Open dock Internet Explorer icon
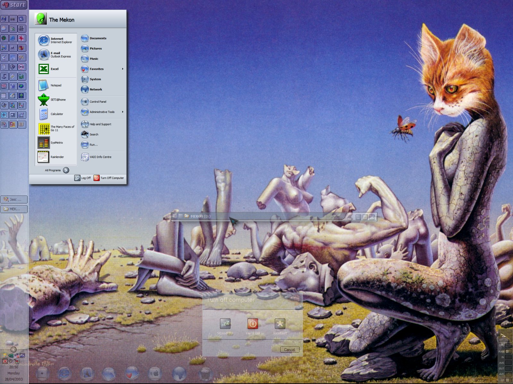The width and height of the screenshot is (513, 384). point(64,373)
